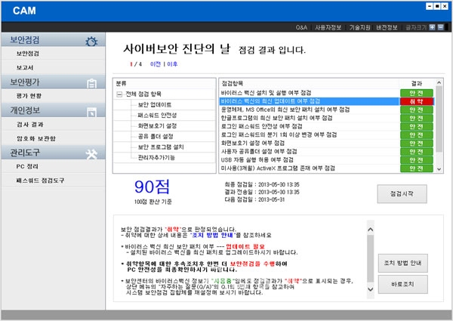Select 보안 업데이트 in the category tree
453x321 pixels.
pyautogui.click(x=154, y=104)
